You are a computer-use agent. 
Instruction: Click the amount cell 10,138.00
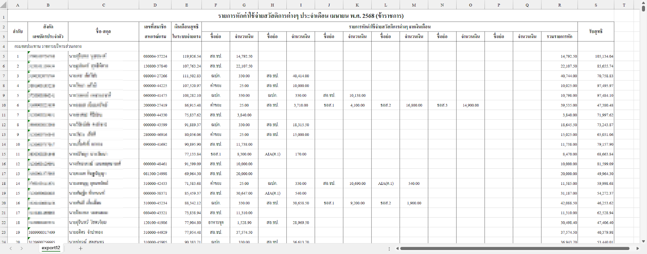coord(357,95)
